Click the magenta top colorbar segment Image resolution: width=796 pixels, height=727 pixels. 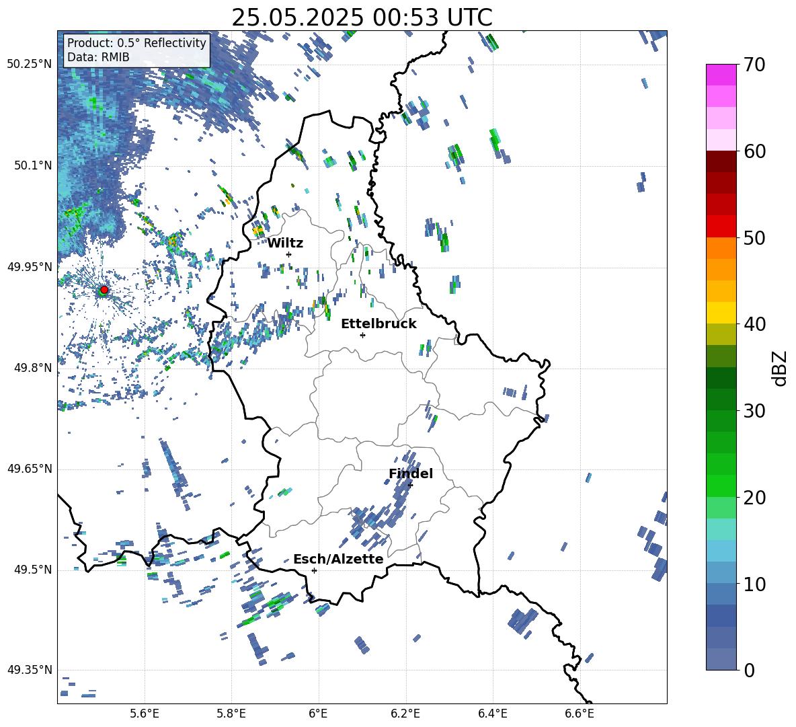pyautogui.click(x=721, y=75)
